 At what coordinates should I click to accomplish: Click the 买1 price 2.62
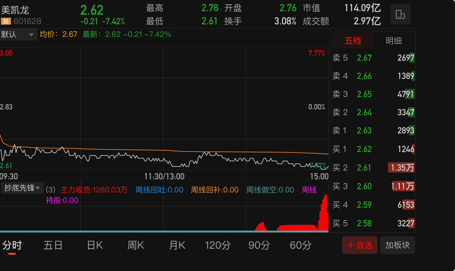click(x=364, y=149)
